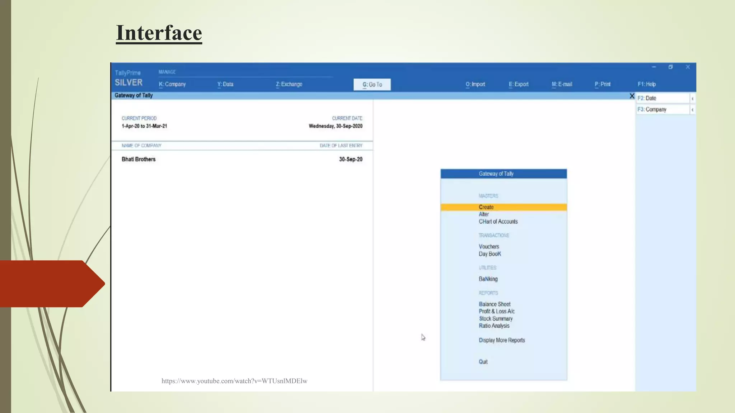Close the Gateway of Tally screen with X

point(632,96)
